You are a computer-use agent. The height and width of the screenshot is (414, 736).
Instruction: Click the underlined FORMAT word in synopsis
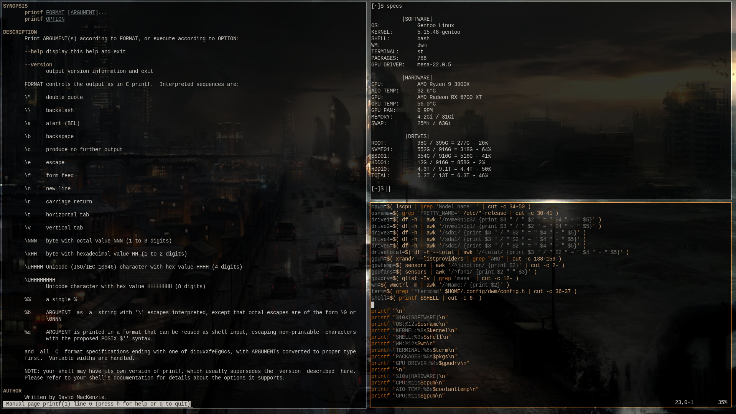(x=55, y=13)
